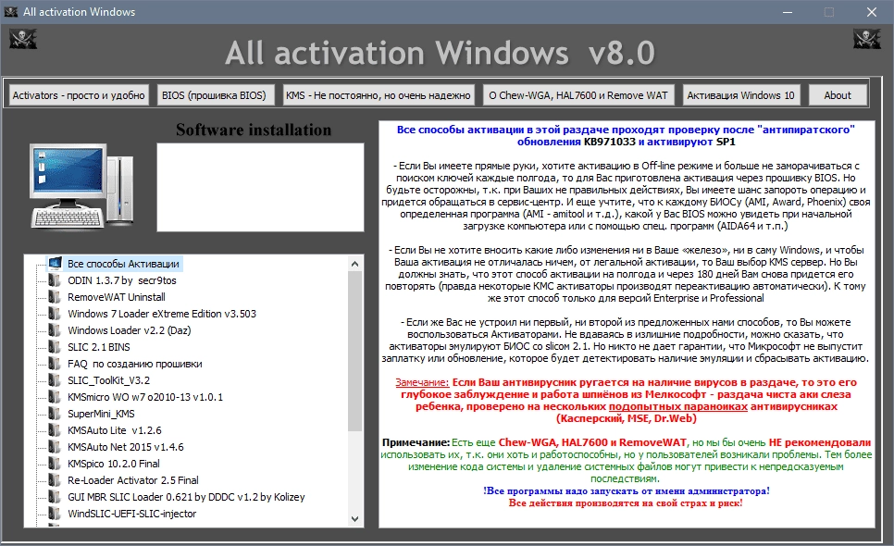The width and height of the screenshot is (894, 546).
Task: Click the tree list scroll up arrow
Action: 354,264
